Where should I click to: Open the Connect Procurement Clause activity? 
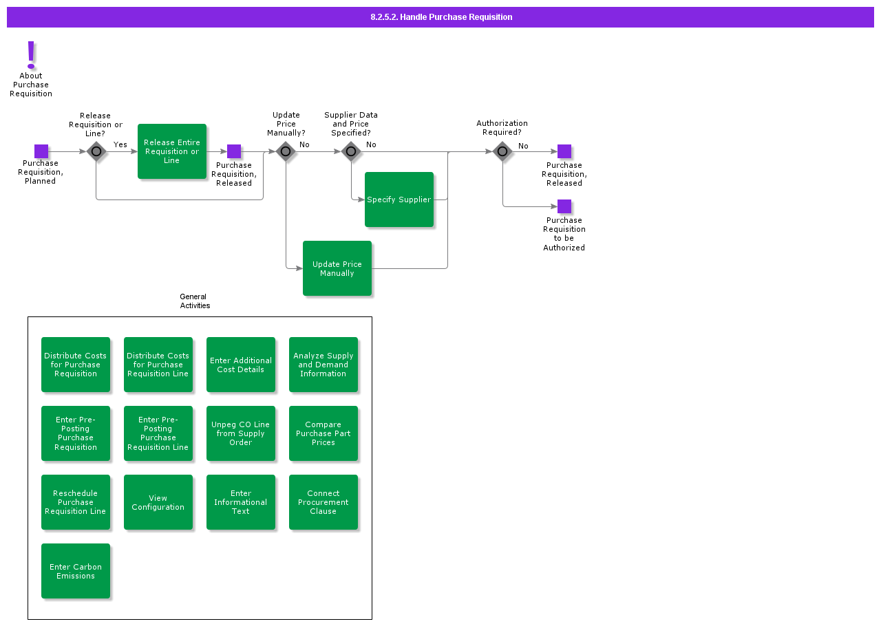pos(323,502)
